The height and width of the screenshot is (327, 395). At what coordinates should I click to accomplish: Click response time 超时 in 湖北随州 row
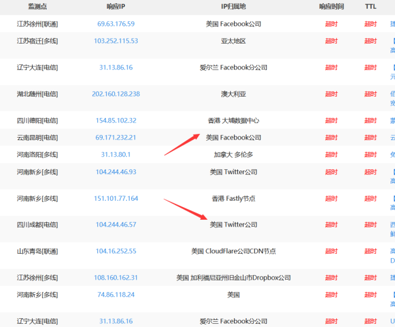coord(331,94)
